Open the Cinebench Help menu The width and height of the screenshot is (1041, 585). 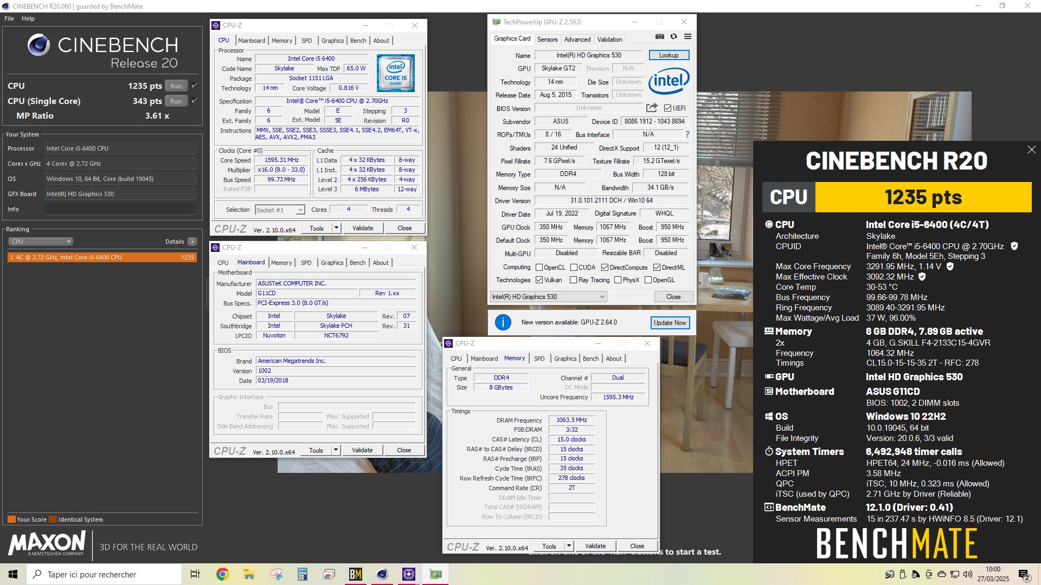pos(28,18)
